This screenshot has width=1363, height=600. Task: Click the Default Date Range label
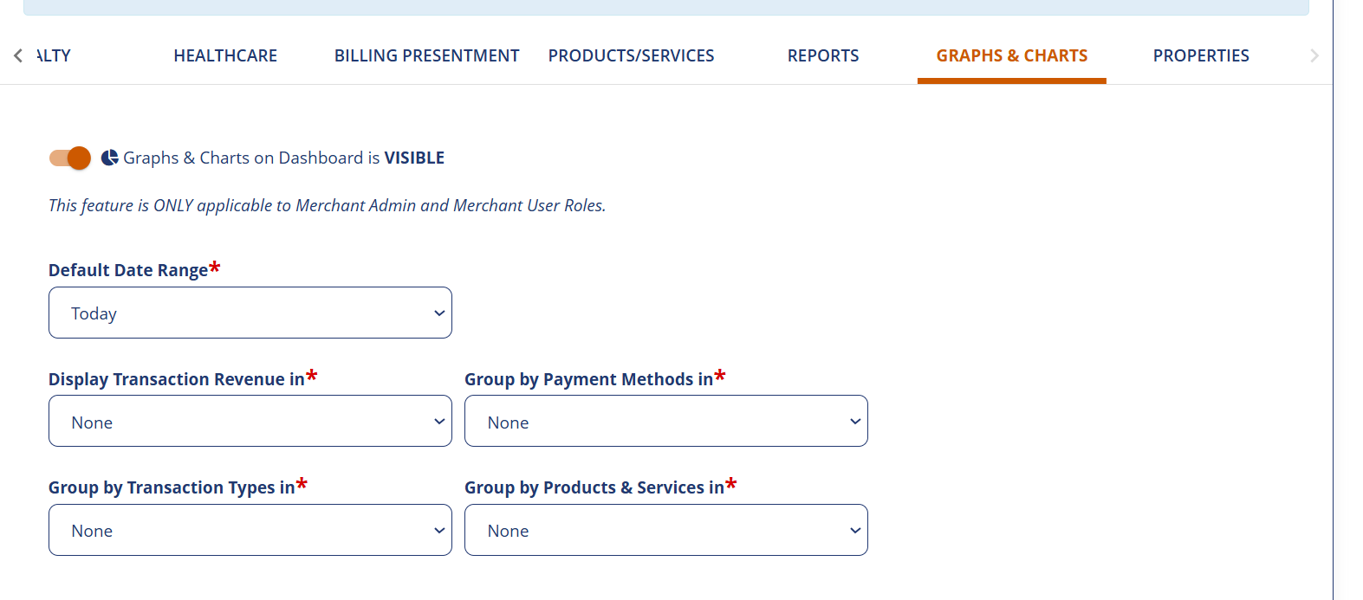click(x=128, y=270)
